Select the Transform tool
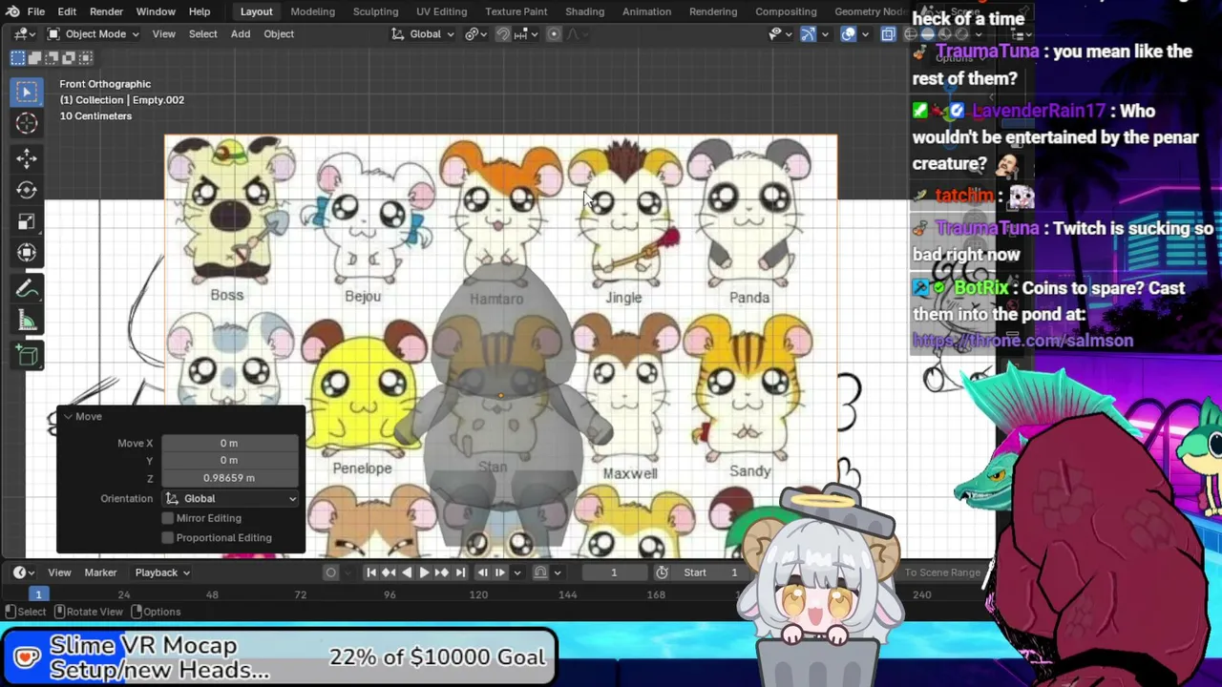 (27, 254)
